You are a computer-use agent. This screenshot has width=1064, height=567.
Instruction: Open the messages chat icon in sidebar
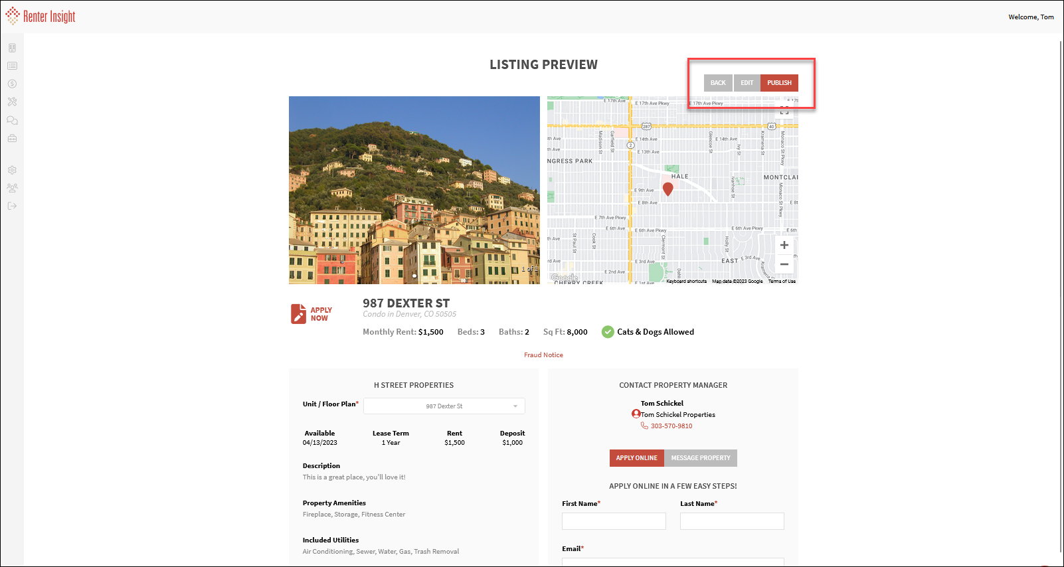point(12,120)
